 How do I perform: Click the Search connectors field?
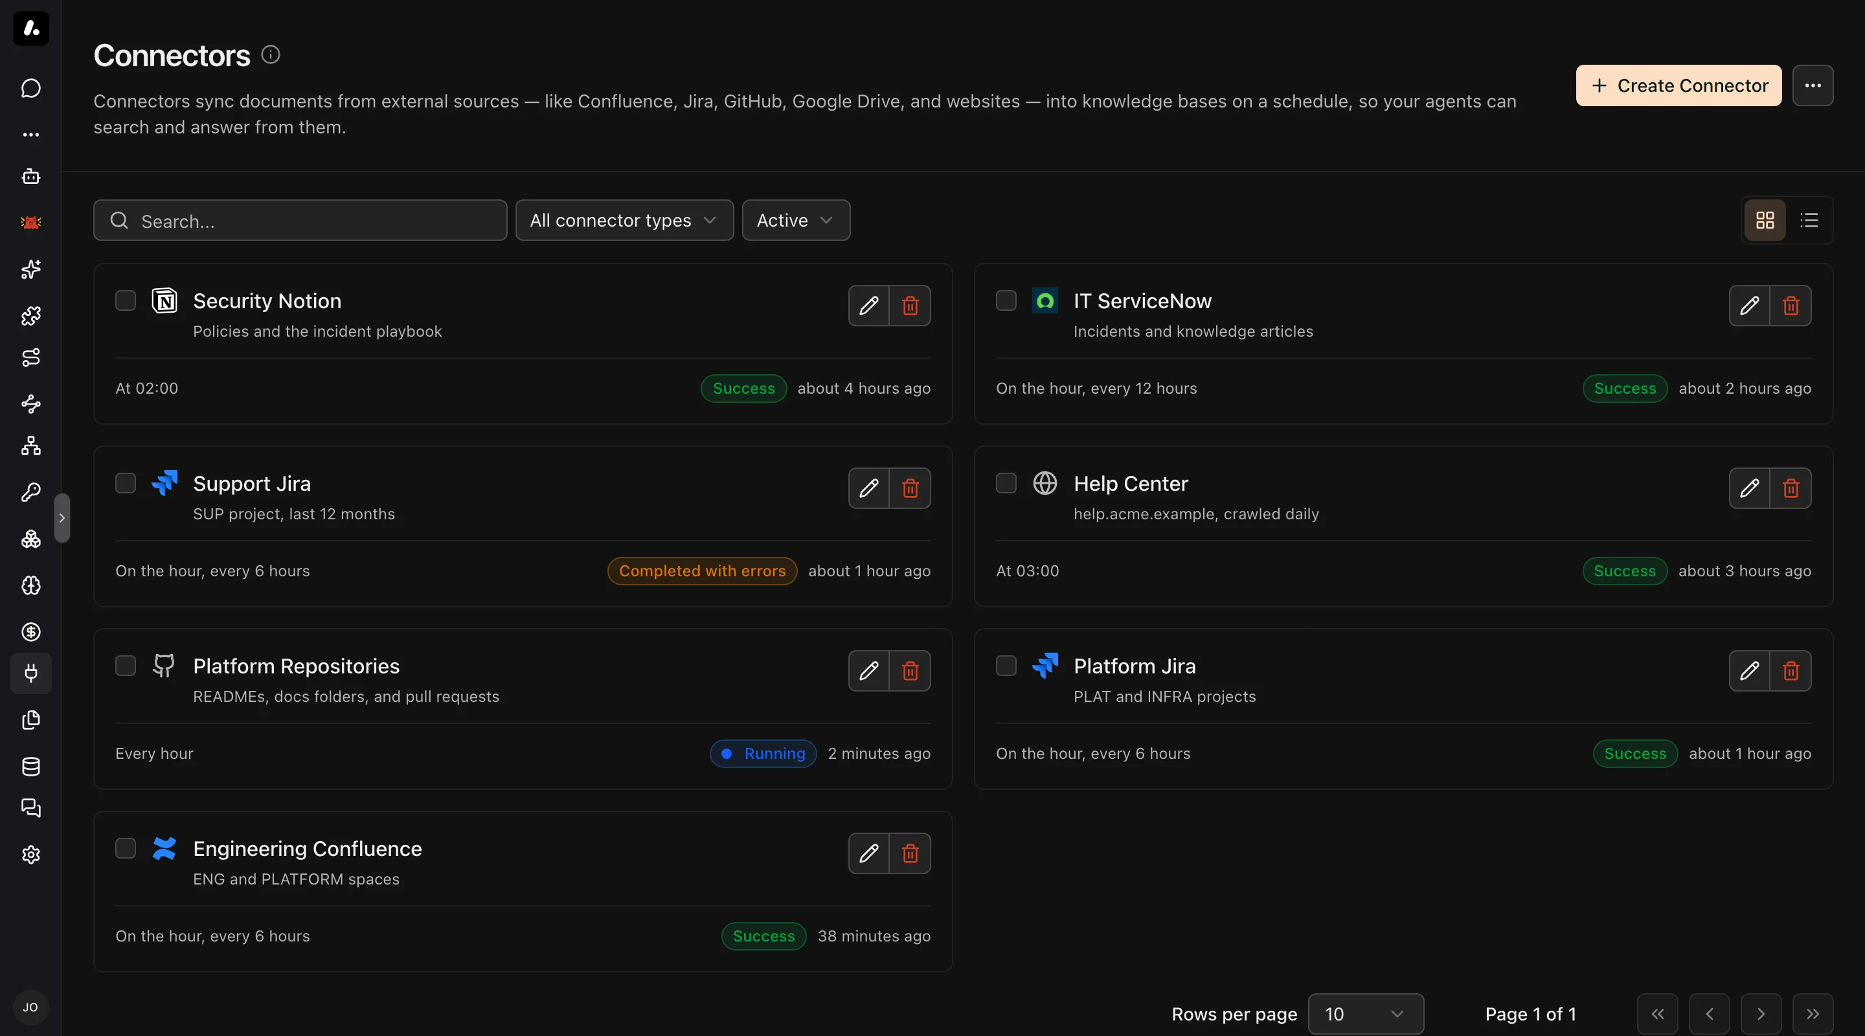tap(300, 220)
